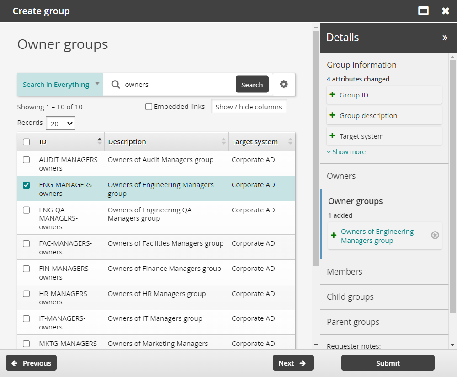Maximize the Create group window
Viewport: 457px width, 377px height.
(x=423, y=11)
